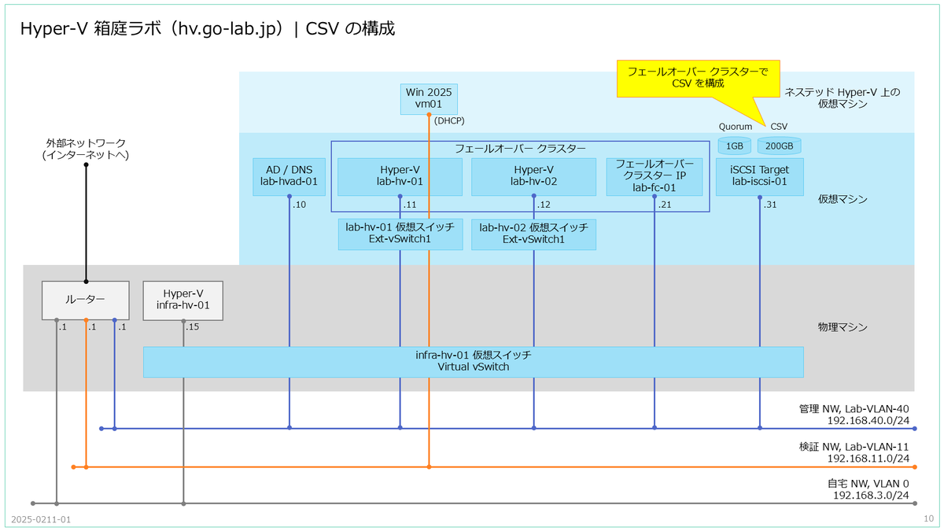Select the 自宅 NW, VLAN 0 label
The width and height of the screenshot is (944, 531).
click(868, 483)
